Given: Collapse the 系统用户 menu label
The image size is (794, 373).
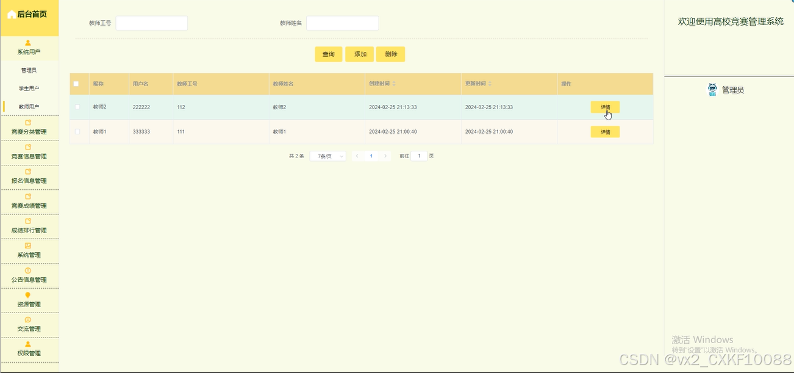Looking at the screenshot, I should point(29,52).
